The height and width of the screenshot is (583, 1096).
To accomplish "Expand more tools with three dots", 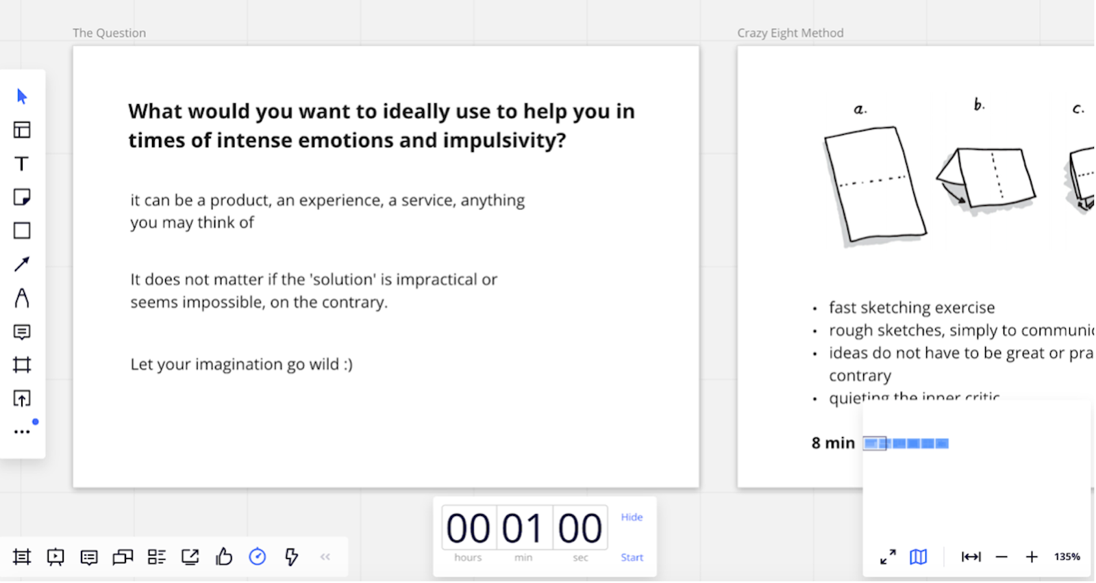I will (x=22, y=432).
